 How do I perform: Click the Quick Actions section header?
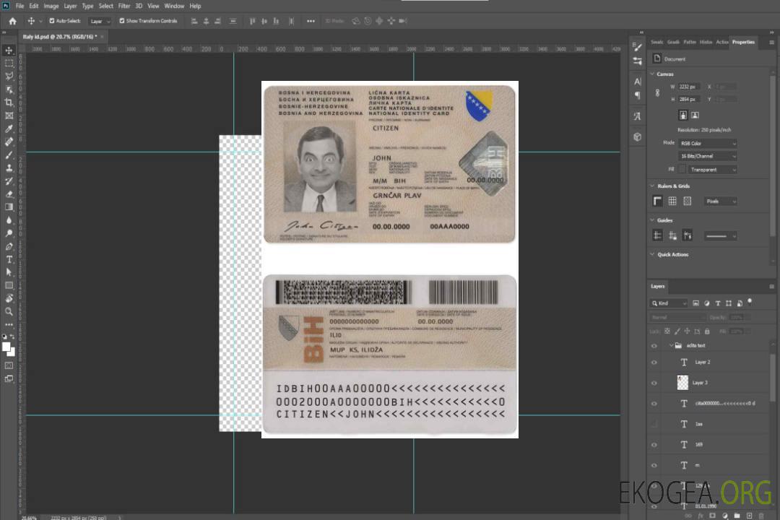(x=672, y=254)
